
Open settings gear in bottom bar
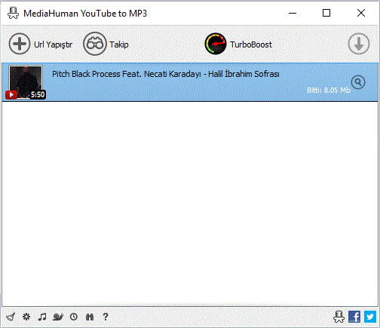click(x=26, y=317)
